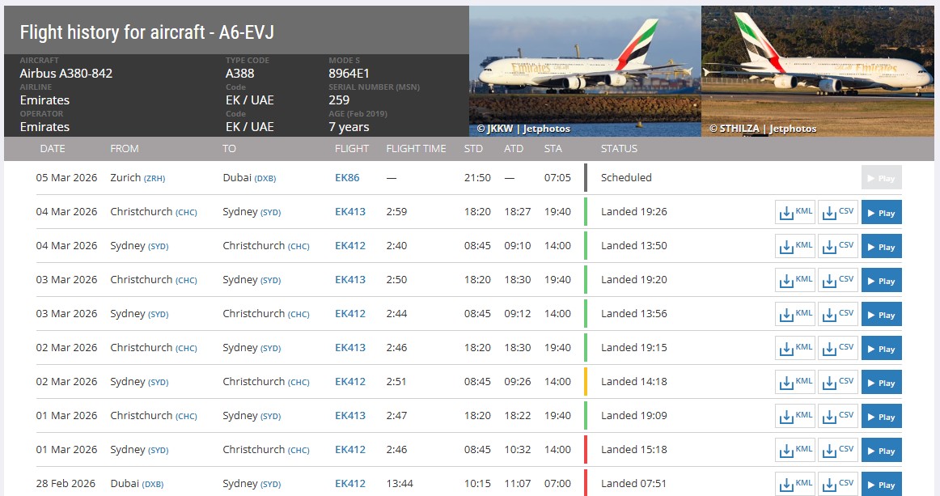The width and height of the screenshot is (940, 496).
Task: Open EK413 flight link for 01 Mar
Action: [x=350, y=416]
